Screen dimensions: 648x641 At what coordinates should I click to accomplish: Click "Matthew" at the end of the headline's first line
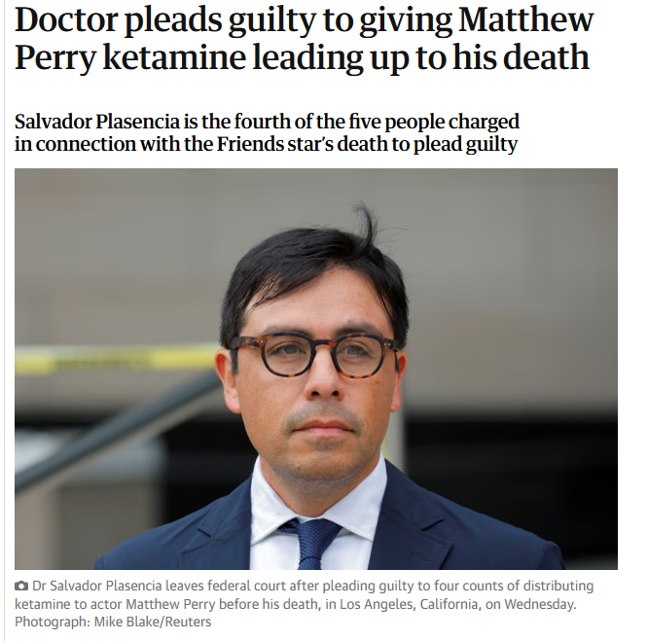click(525, 19)
